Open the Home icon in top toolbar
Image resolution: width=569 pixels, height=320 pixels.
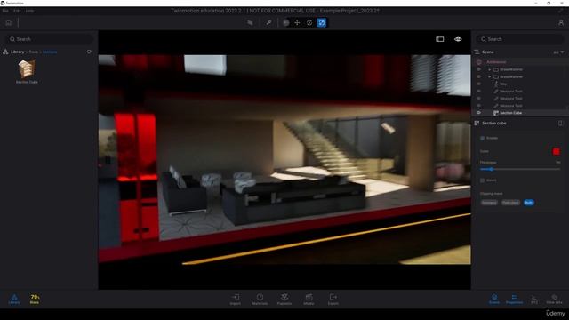[x=8, y=23]
